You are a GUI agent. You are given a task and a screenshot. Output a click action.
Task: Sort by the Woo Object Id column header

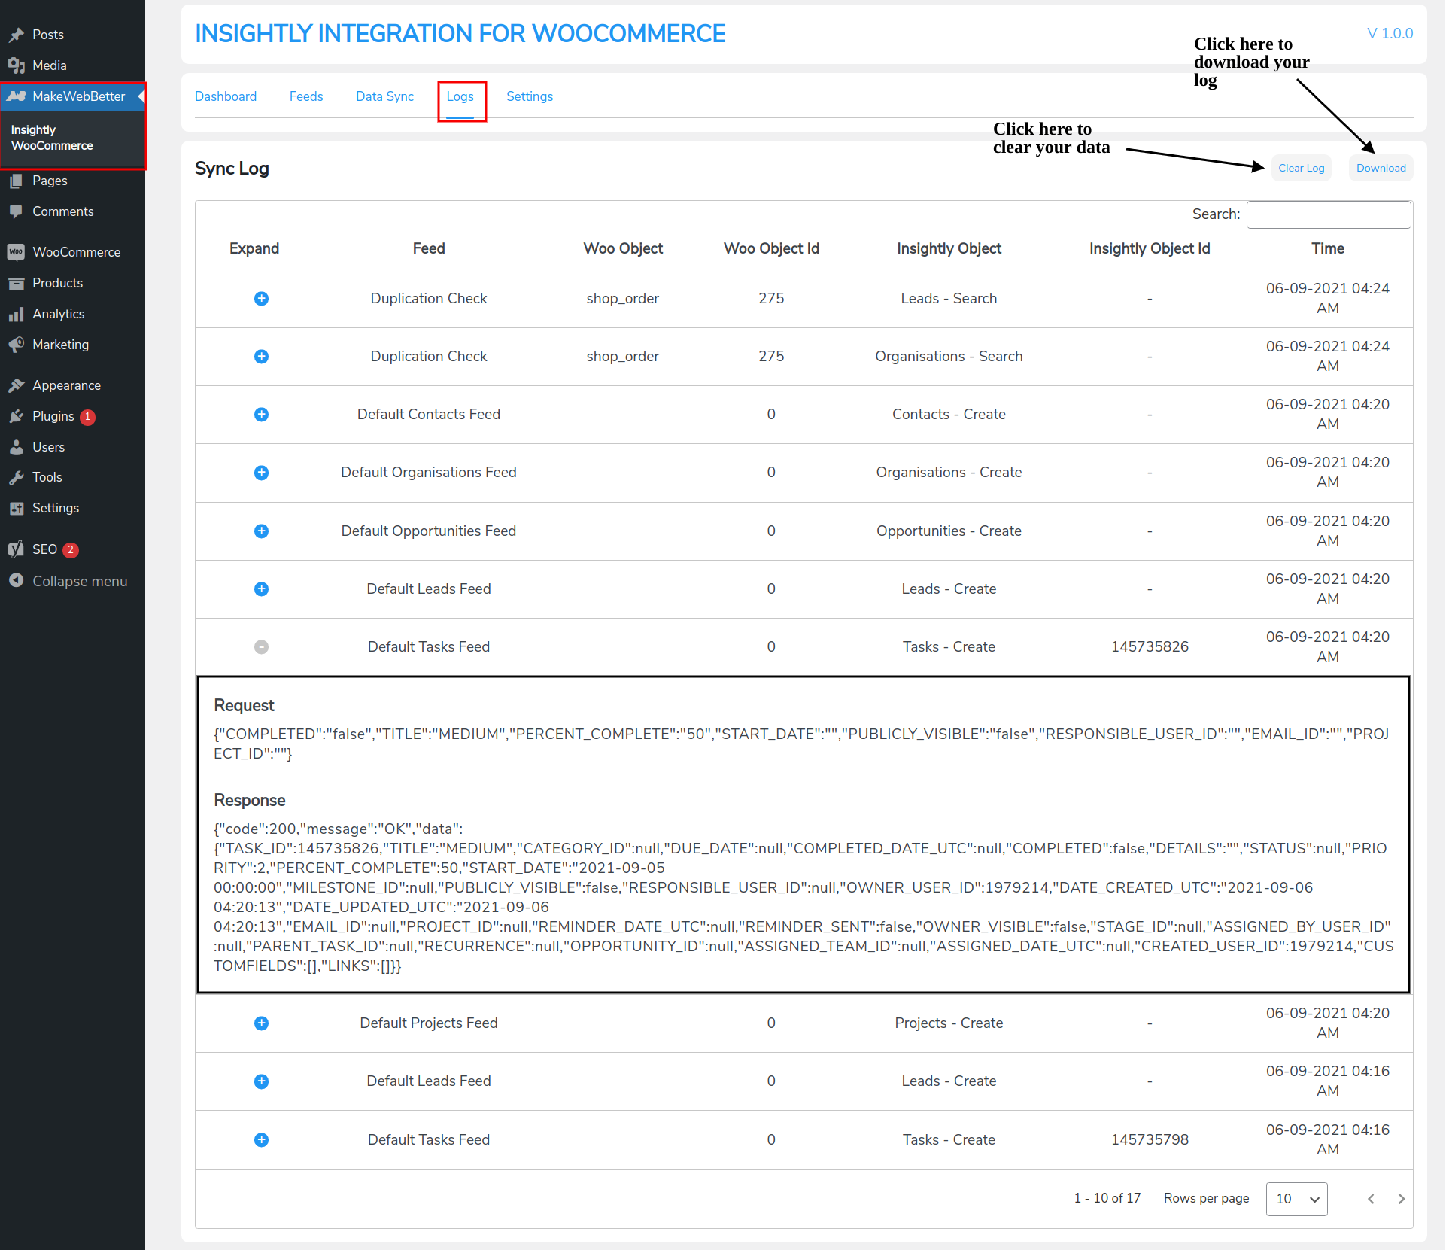coord(771,248)
